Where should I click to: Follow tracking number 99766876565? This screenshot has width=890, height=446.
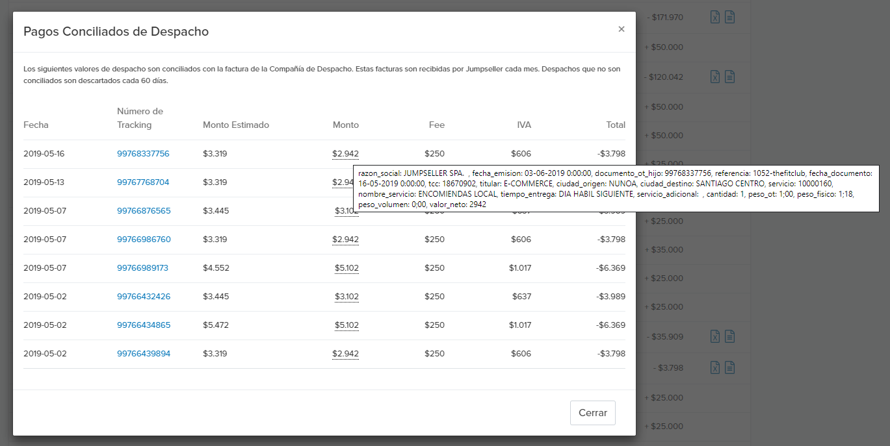click(x=144, y=211)
